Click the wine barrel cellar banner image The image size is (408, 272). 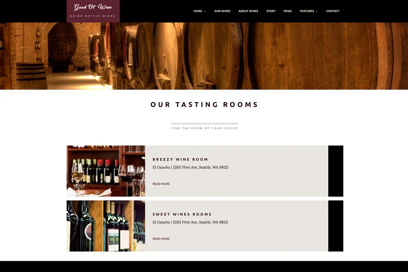204,56
